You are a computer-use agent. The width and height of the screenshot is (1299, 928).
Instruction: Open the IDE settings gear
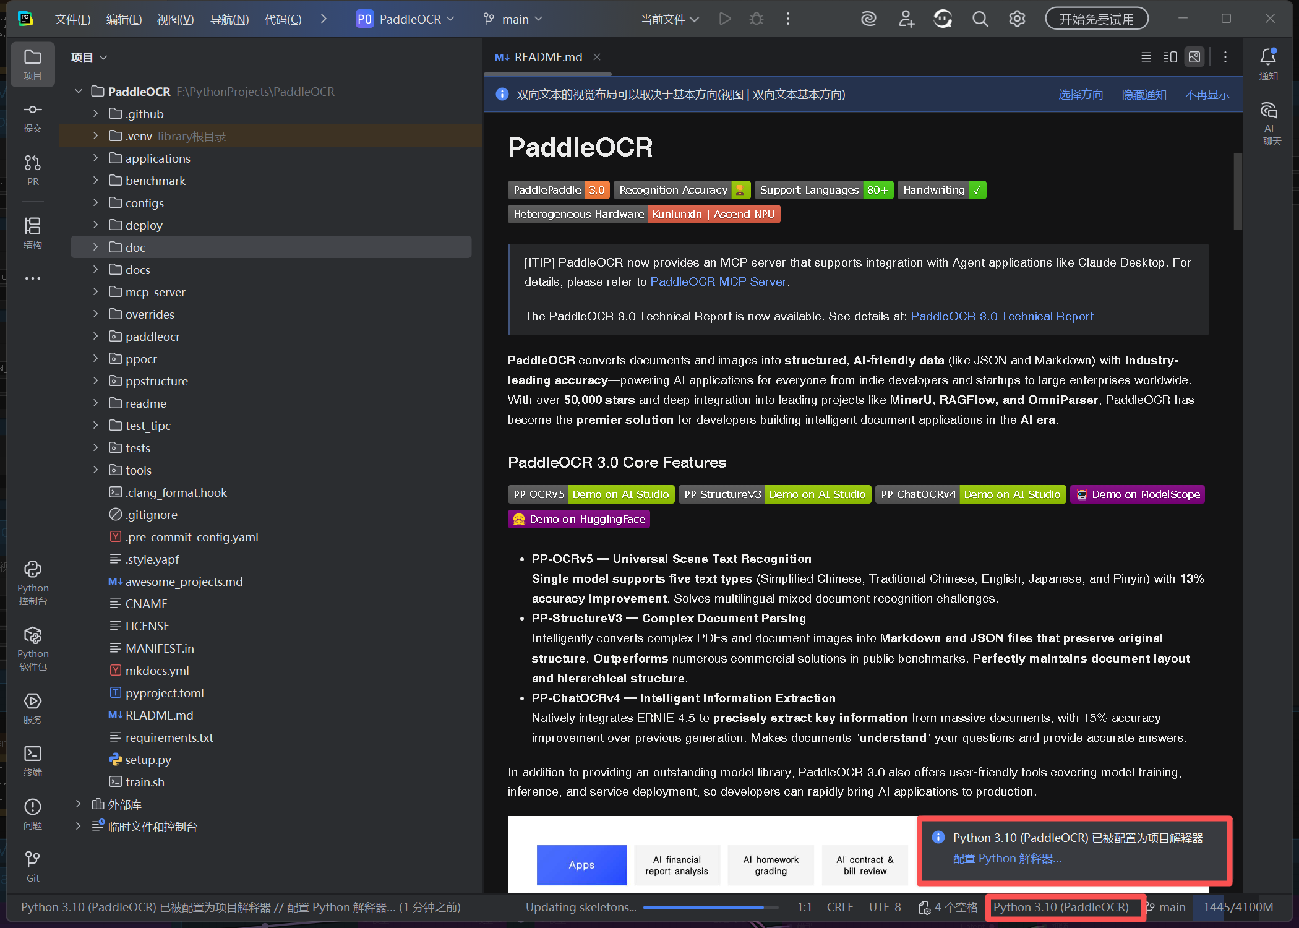1017,19
